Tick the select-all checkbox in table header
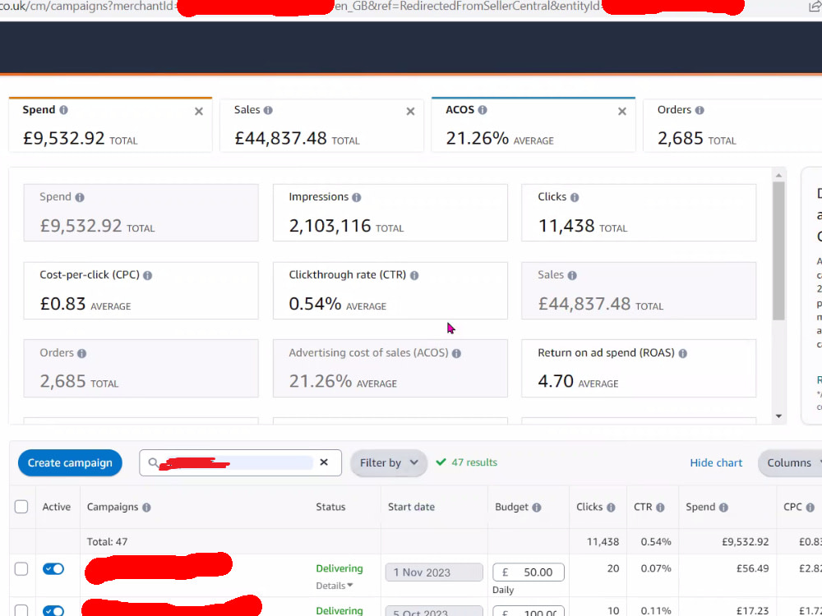 (x=21, y=507)
